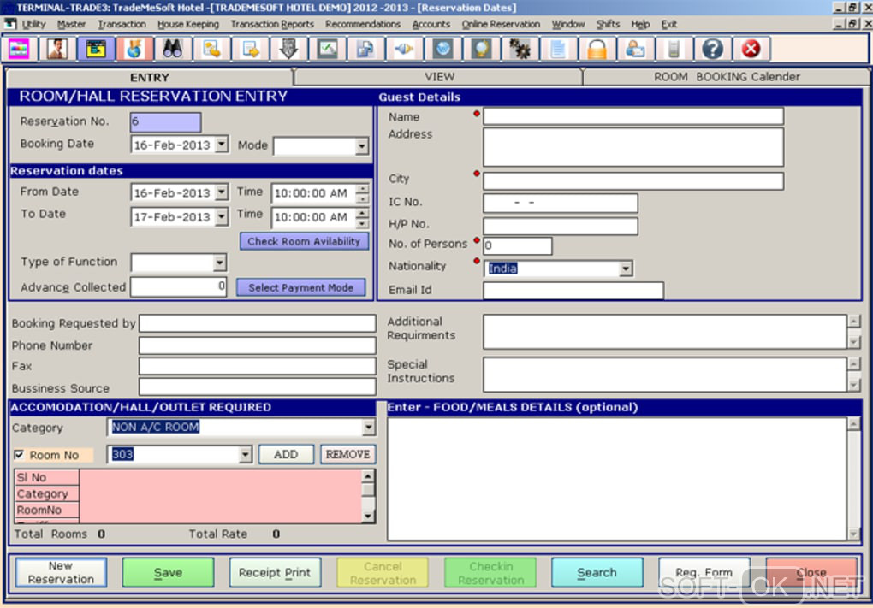Image resolution: width=873 pixels, height=608 pixels.
Task: Open the Accounts menu
Action: pos(431,24)
